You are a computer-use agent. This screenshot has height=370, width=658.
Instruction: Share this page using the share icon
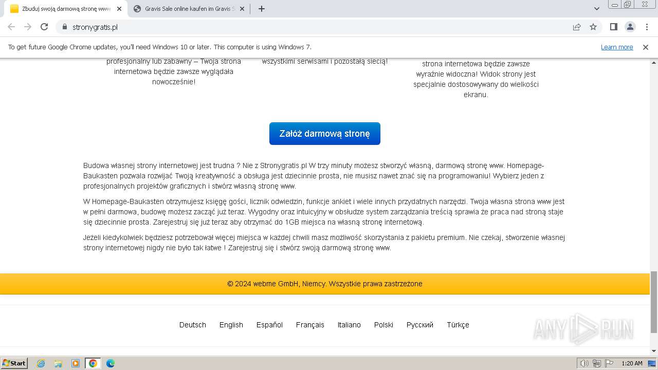coord(577,27)
